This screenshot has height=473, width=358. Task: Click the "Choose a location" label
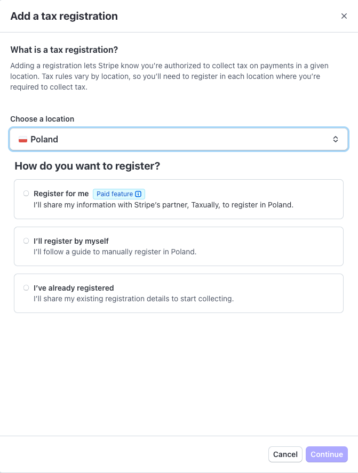(42, 119)
